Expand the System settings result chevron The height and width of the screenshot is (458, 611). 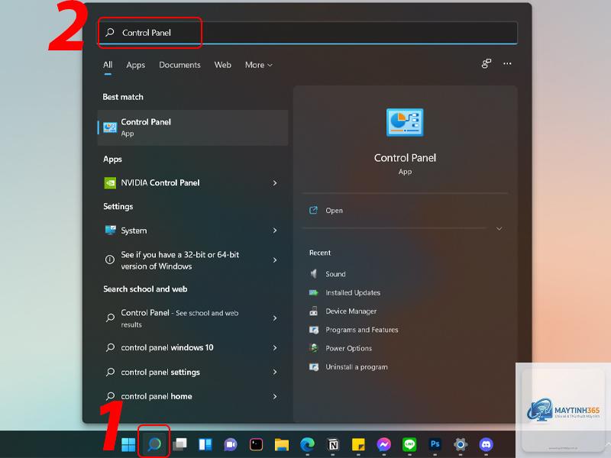275,231
